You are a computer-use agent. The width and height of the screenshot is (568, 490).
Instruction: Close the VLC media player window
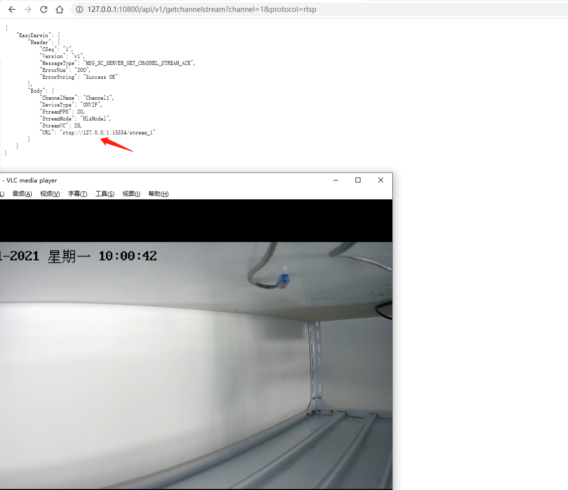(381, 180)
